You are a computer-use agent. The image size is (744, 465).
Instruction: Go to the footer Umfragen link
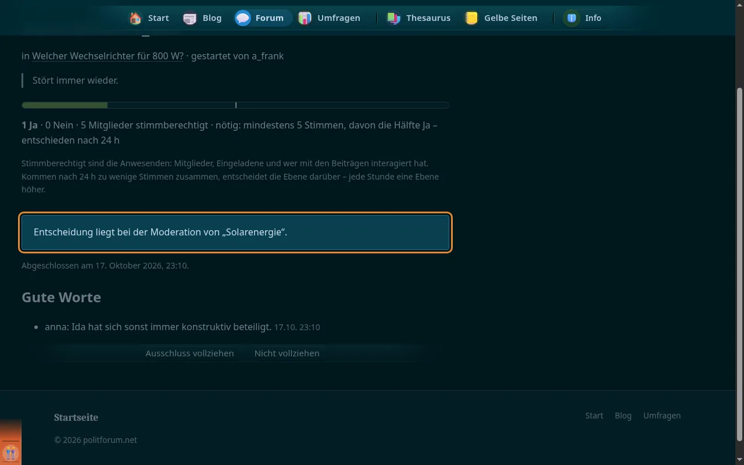(x=662, y=415)
